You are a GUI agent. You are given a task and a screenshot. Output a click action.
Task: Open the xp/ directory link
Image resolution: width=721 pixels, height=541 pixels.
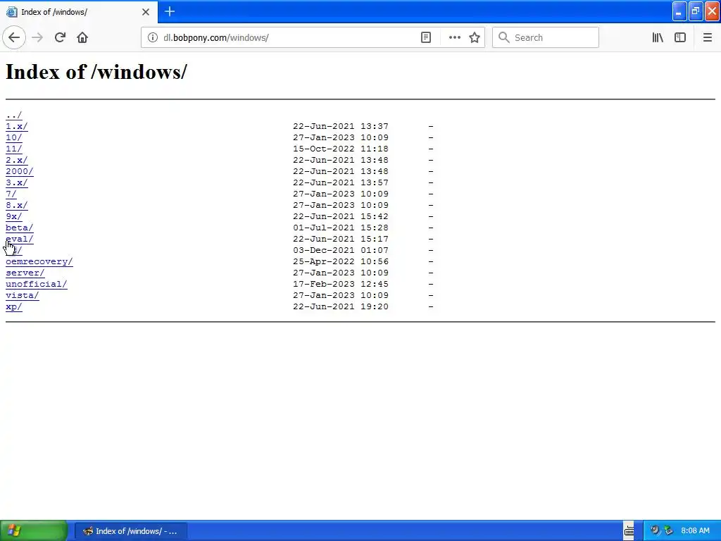pyautogui.click(x=14, y=306)
